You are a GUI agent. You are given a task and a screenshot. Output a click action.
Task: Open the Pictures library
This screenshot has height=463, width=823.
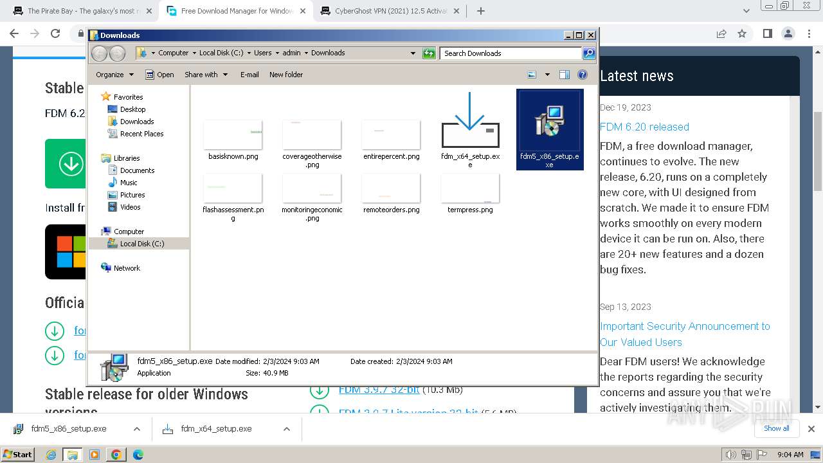click(x=132, y=195)
